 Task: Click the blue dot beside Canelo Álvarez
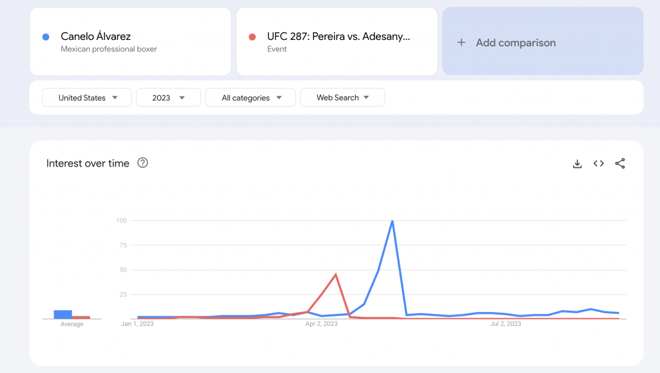coord(45,37)
